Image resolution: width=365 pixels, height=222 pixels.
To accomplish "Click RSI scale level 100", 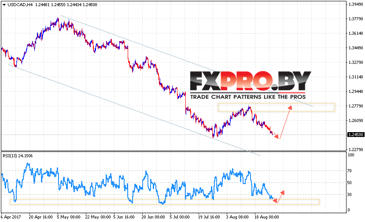I will coord(351,155).
